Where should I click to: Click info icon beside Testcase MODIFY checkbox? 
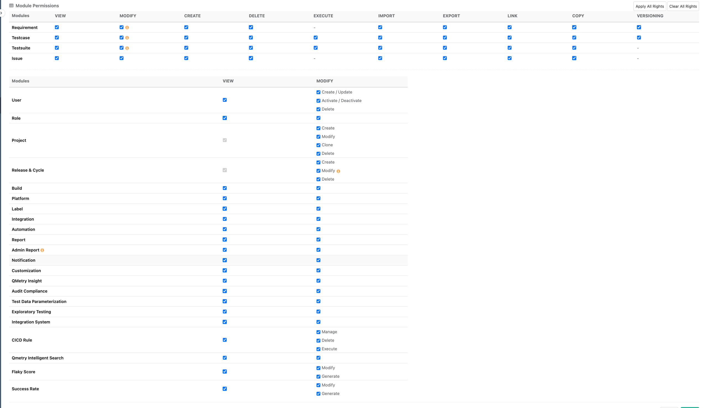coord(127,38)
